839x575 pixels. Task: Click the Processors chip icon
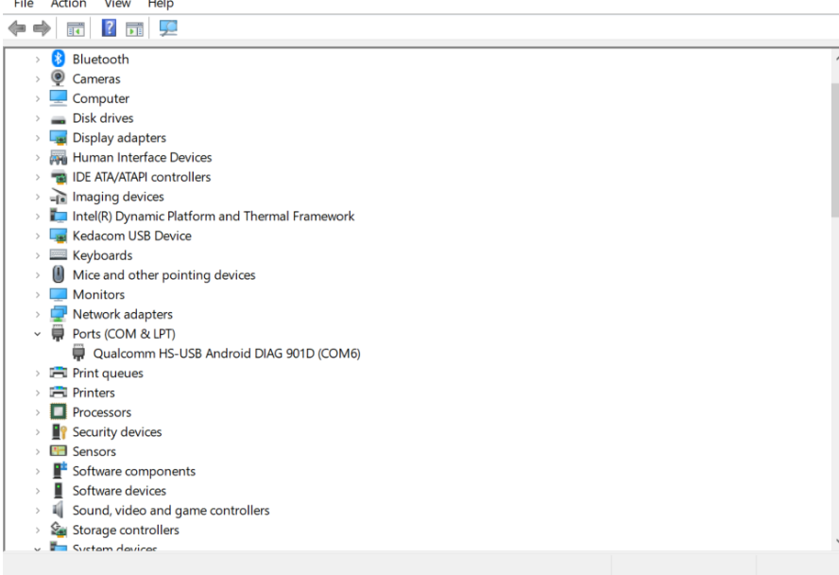coord(59,412)
